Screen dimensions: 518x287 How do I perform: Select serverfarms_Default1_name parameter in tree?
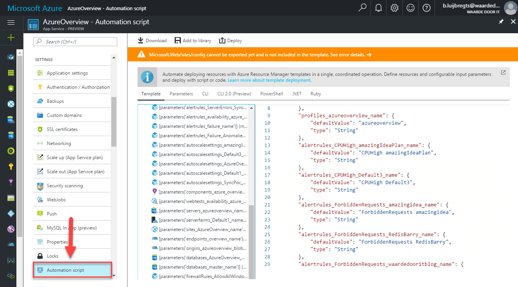[199, 220]
